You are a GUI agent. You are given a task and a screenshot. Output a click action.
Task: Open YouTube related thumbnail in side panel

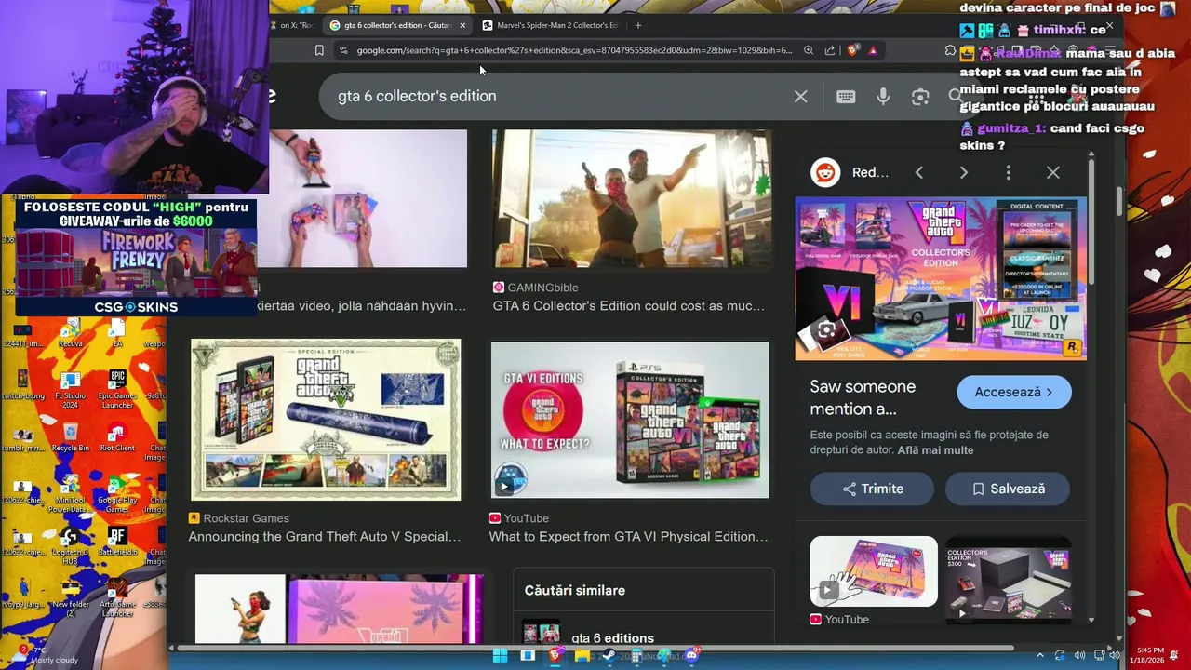(x=874, y=571)
